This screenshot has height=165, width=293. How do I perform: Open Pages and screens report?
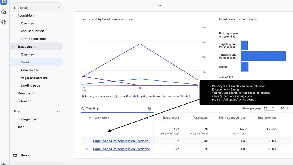pos(34,78)
